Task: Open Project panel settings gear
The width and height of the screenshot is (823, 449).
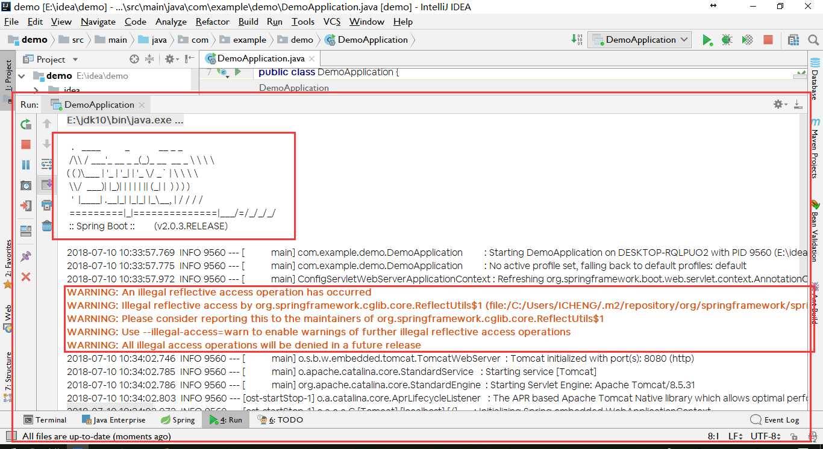Action: [x=171, y=59]
